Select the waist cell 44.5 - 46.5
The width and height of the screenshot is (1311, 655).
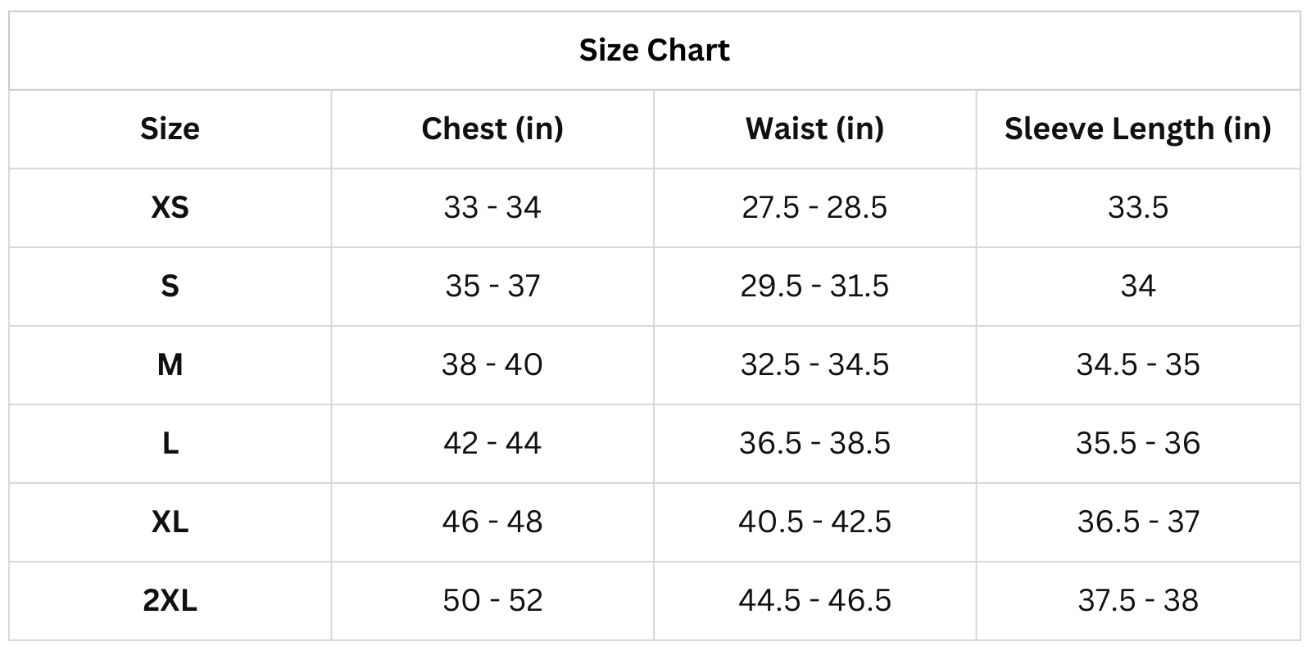tap(814, 601)
